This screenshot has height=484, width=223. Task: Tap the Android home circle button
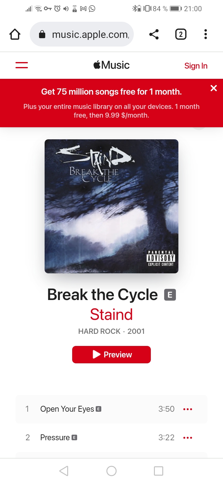pos(111,471)
